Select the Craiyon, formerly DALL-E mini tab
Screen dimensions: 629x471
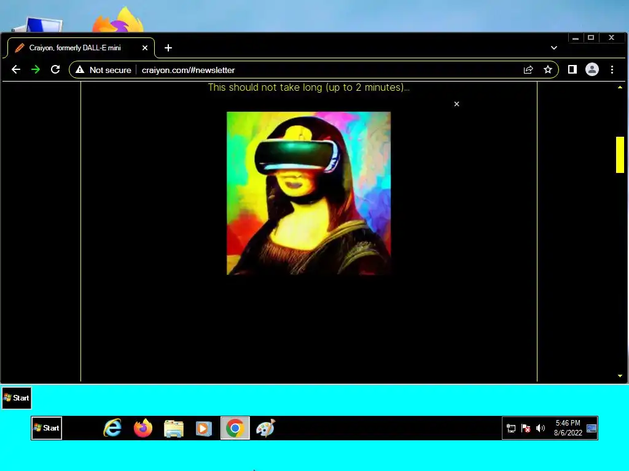pyautogui.click(x=81, y=48)
